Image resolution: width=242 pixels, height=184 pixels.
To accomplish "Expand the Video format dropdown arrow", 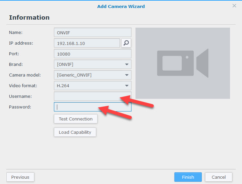I will 127,86.
